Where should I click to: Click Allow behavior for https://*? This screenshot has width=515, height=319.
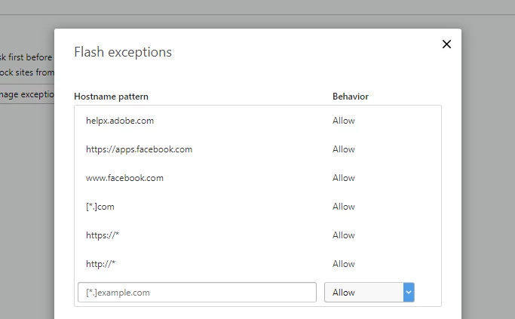coord(344,235)
